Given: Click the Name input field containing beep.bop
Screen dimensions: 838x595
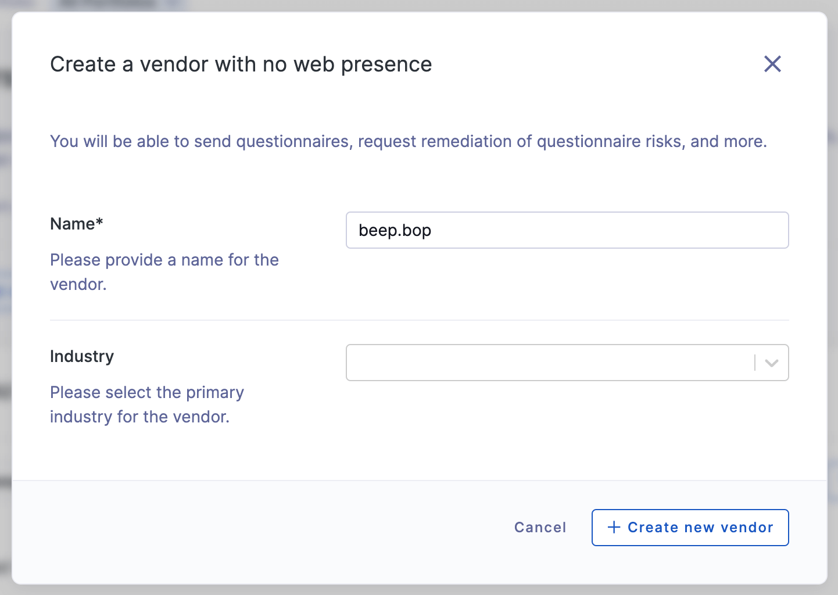Looking at the screenshot, I should click(x=567, y=230).
